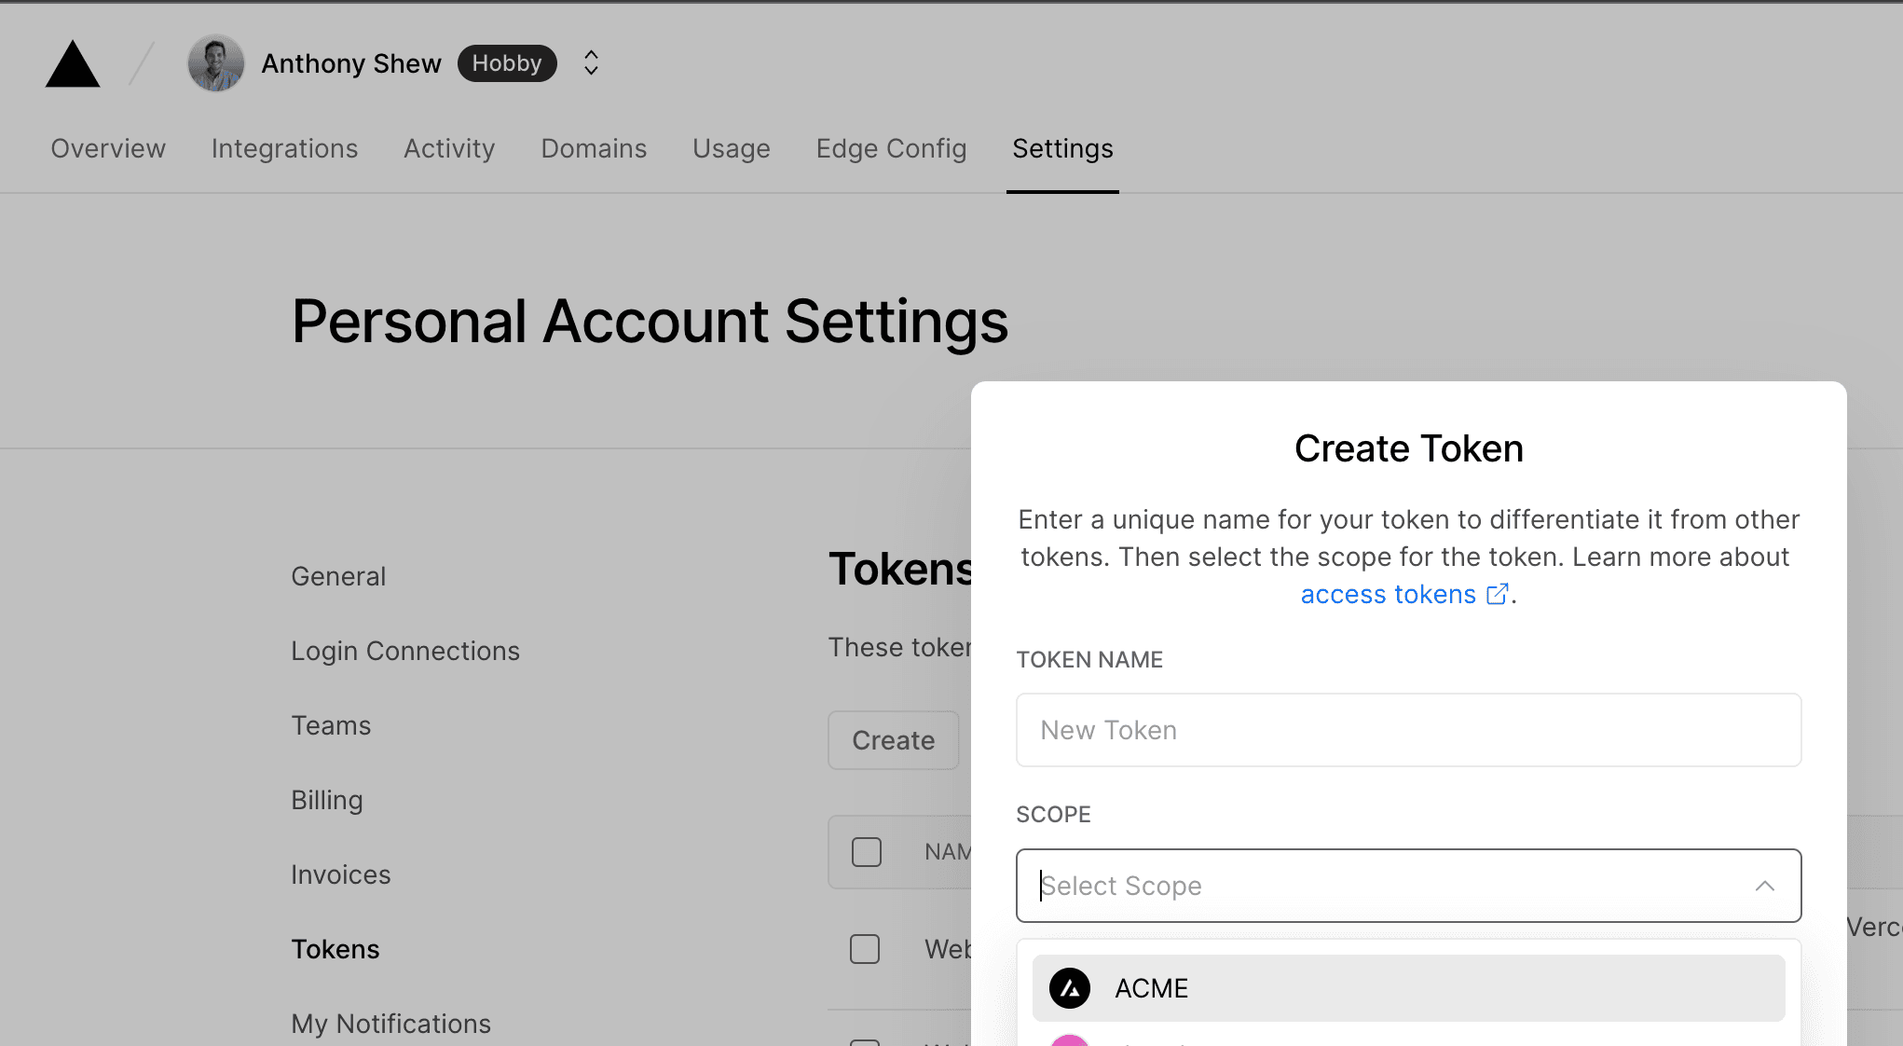Screen dimensions: 1903x1046
Task: Click the external link icon next to access tokens
Action: pos(1496,594)
